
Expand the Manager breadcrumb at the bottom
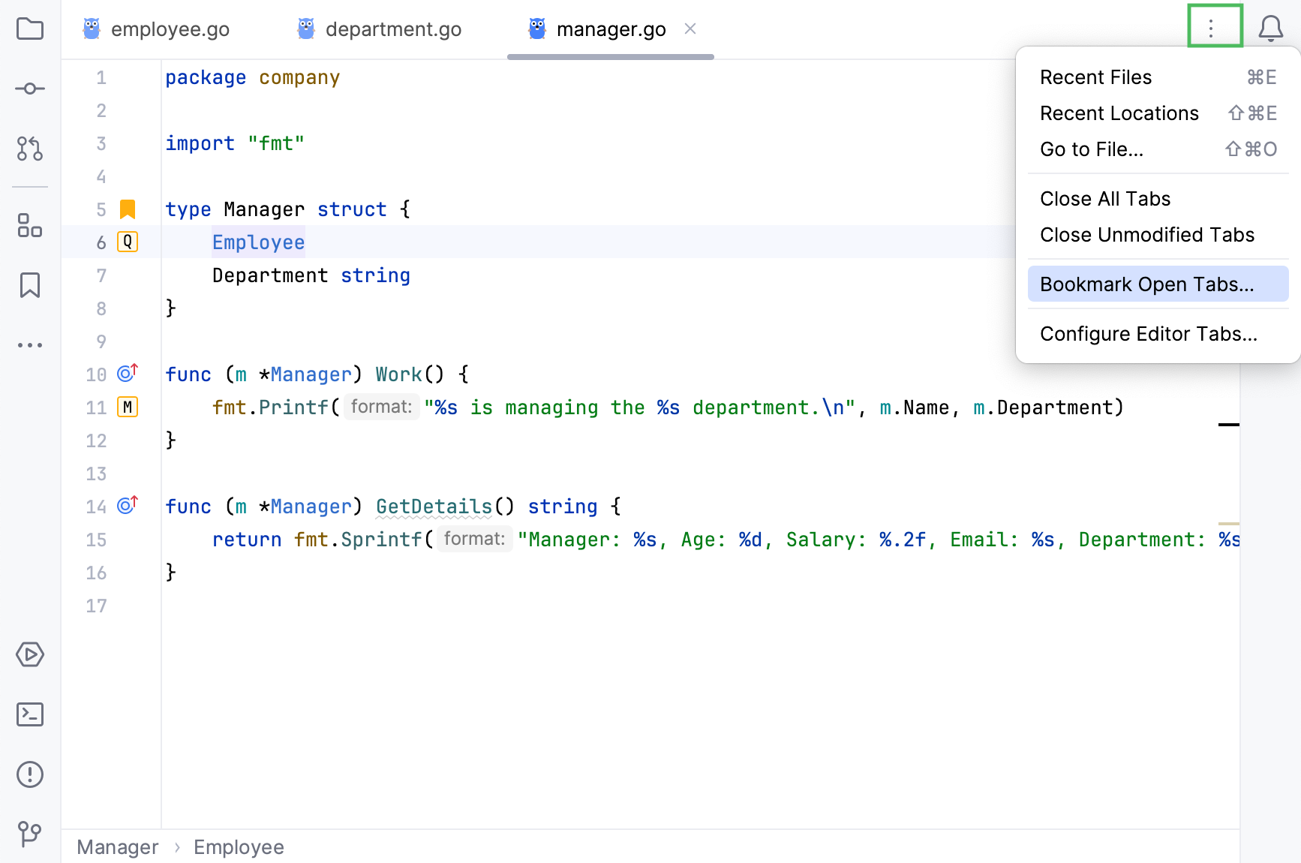[x=117, y=846]
